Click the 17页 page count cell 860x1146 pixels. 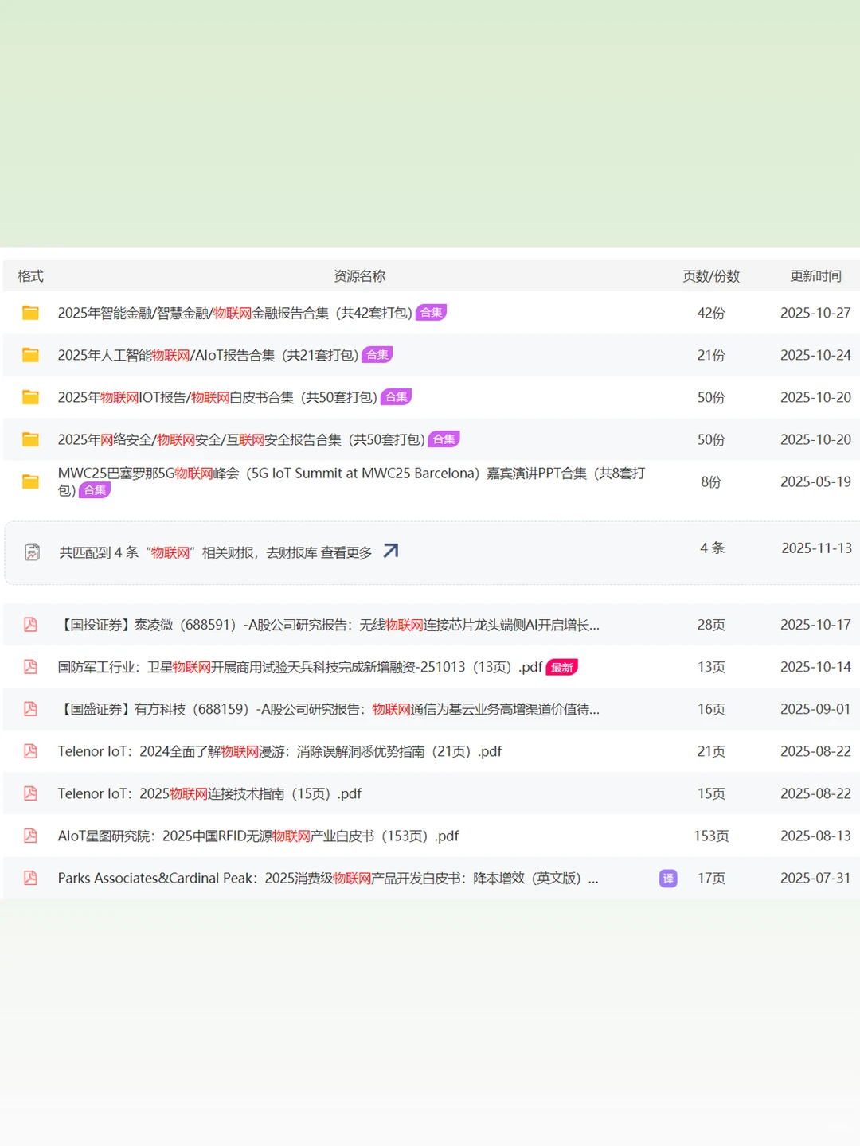[711, 878]
